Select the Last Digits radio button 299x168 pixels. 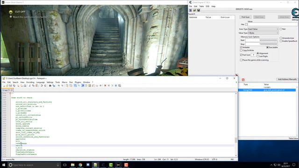258,56
